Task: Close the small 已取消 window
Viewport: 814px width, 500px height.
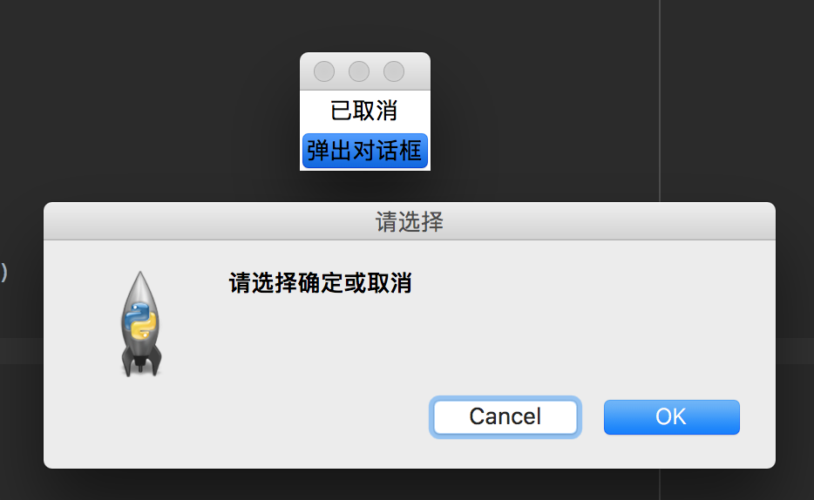Action: [324, 71]
